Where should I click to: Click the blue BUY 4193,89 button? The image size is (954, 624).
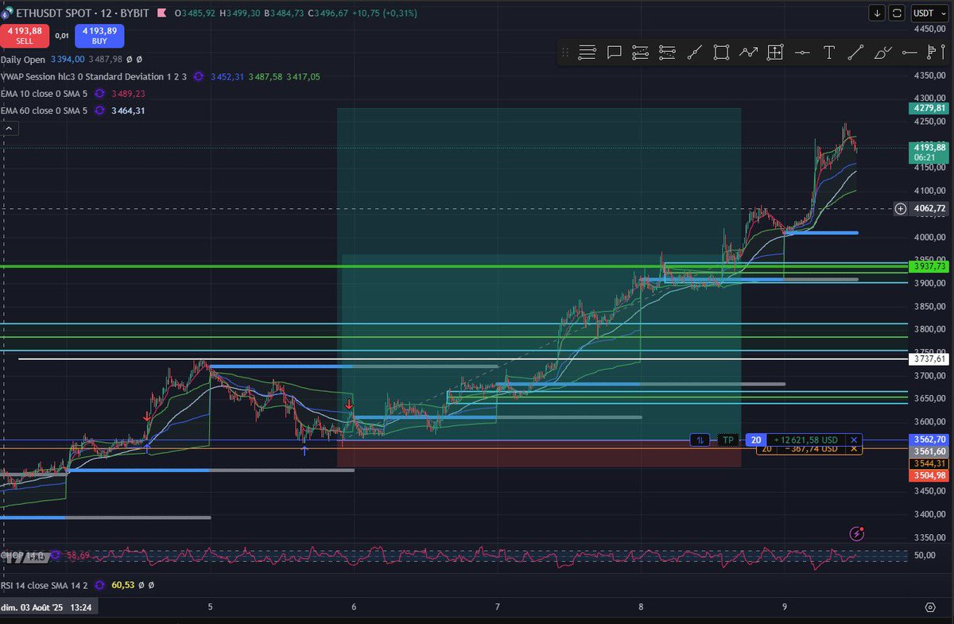click(x=99, y=35)
